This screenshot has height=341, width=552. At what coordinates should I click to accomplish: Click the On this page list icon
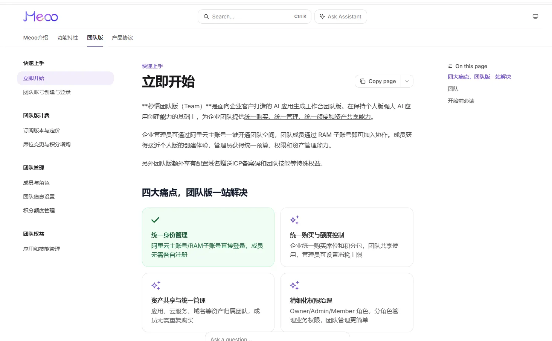[450, 66]
